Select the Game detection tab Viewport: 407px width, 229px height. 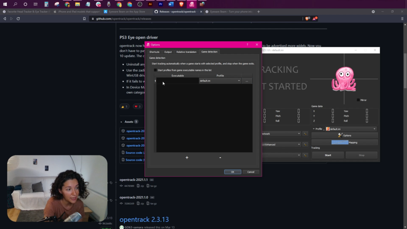coord(209,52)
